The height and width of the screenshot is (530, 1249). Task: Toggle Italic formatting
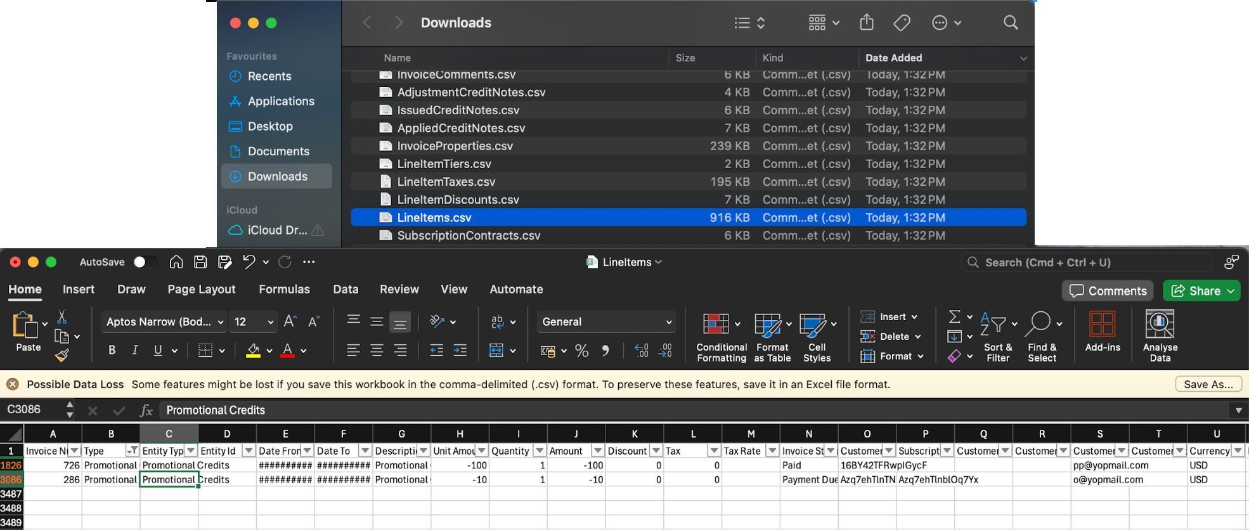(135, 350)
